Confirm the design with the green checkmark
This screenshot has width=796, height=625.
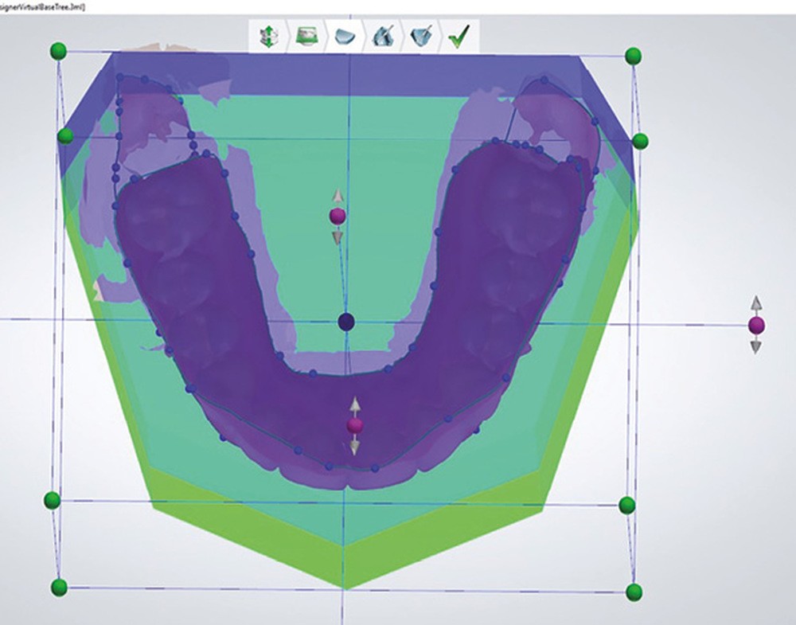(458, 37)
